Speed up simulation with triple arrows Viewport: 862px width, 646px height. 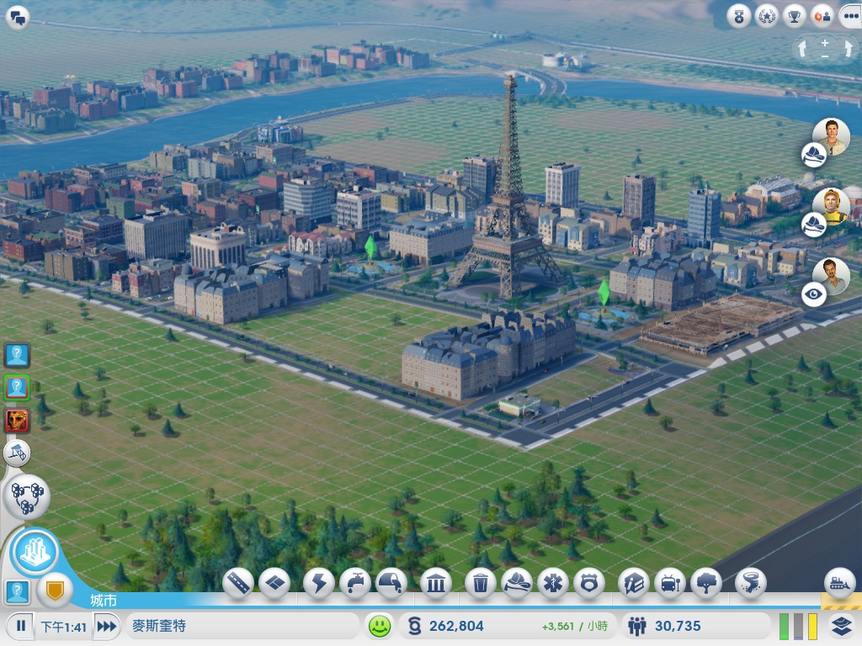coord(107,626)
